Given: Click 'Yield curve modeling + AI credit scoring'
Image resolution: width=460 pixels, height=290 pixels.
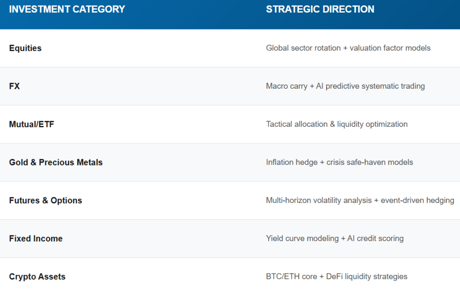Looking at the screenshot, I should coord(335,238).
